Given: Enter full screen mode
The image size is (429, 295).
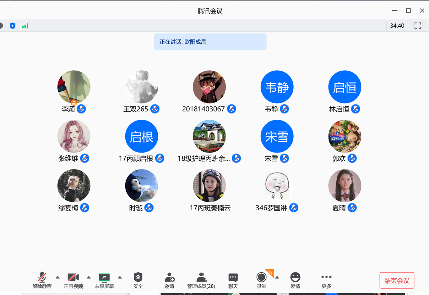Looking at the screenshot, I should tap(418, 26).
